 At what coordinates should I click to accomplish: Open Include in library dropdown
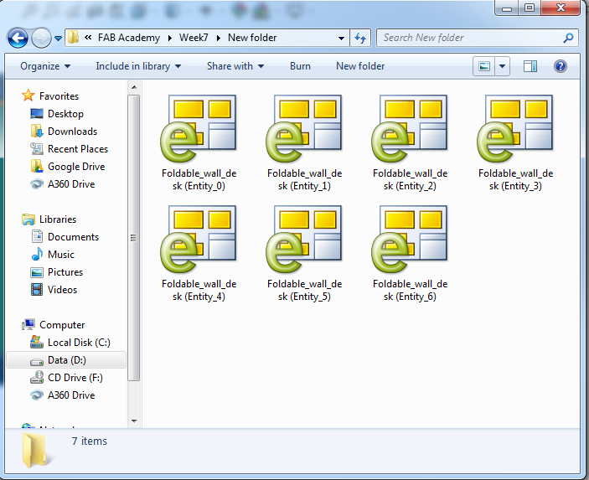coord(138,66)
